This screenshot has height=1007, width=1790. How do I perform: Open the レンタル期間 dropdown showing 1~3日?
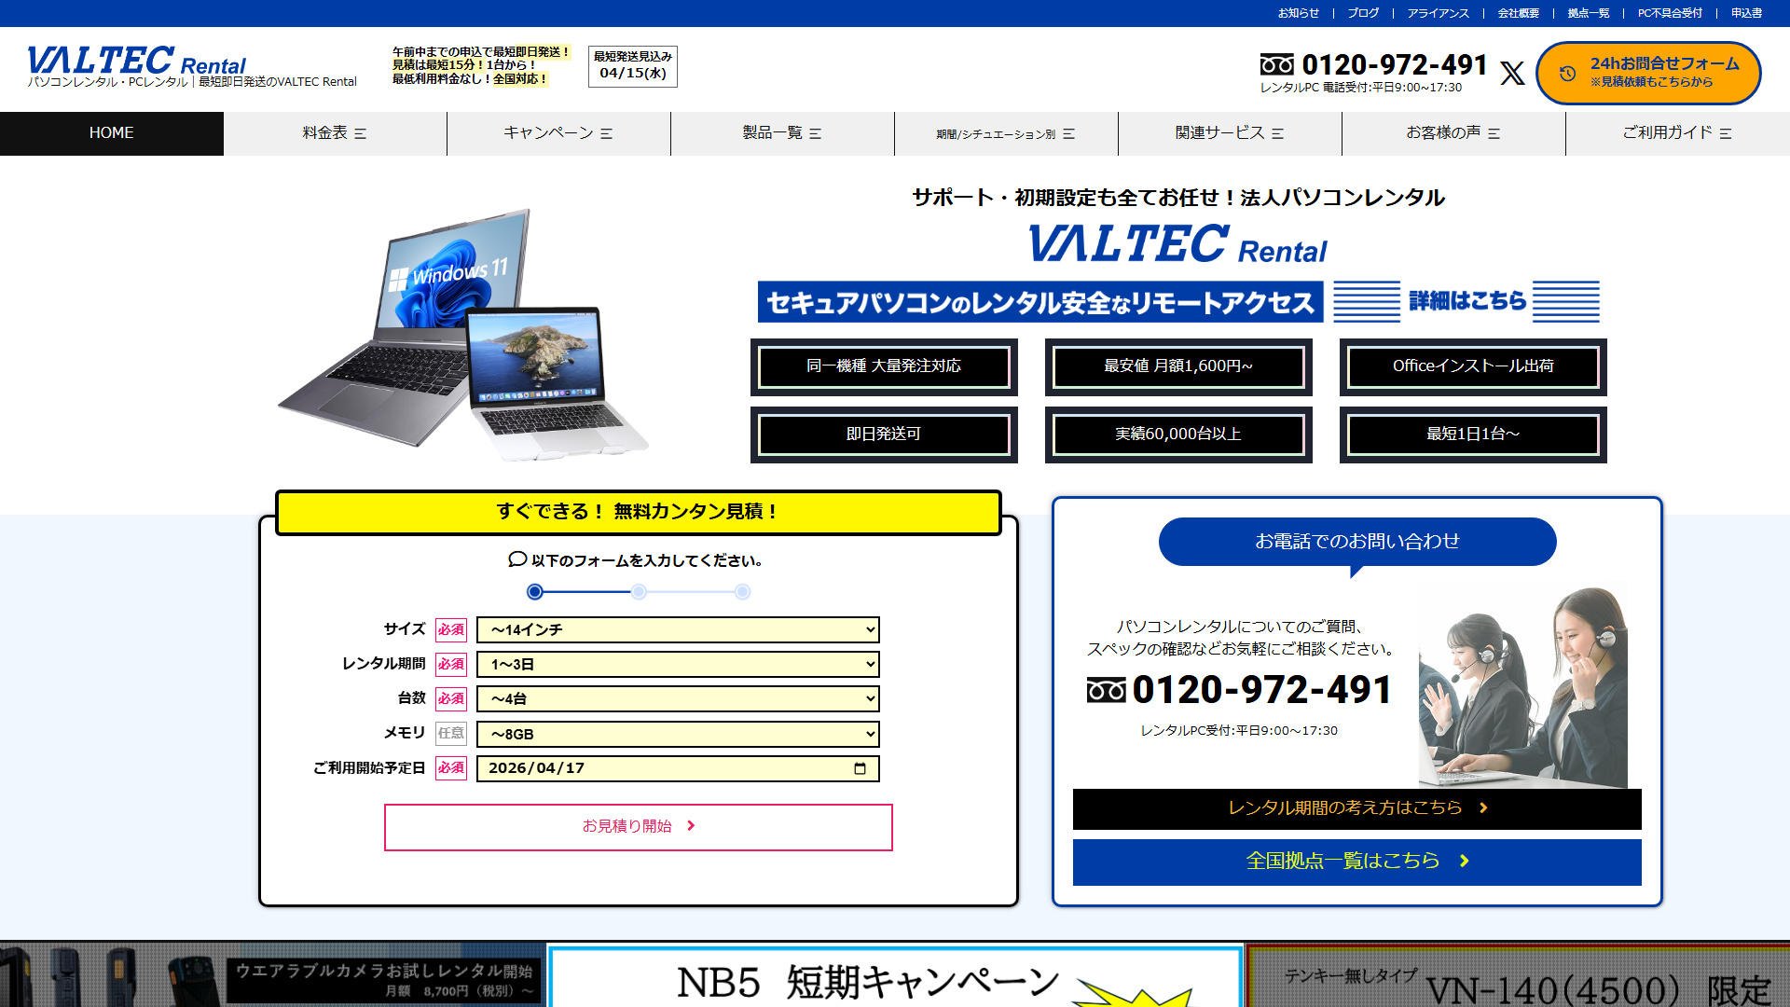(x=678, y=664)
